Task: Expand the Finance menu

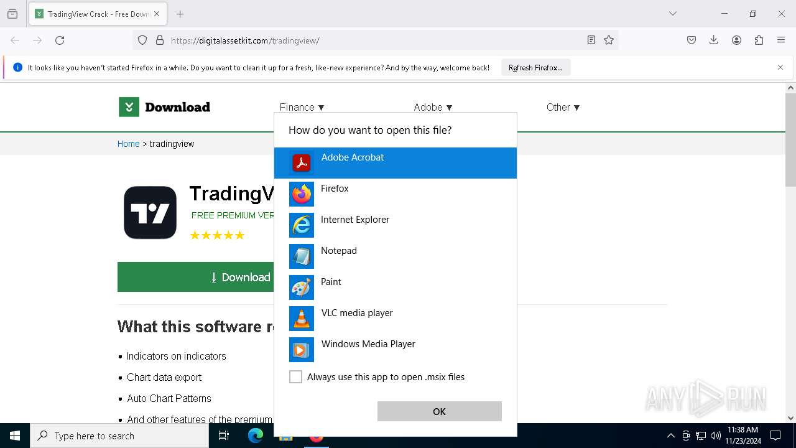Action: pos(302,107)
